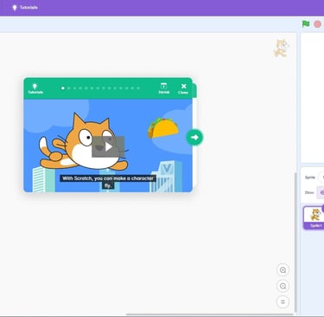The width and height of the screenshot is (324, 317).
Task: Zoom out on the code workspace
Action: click(x=283, y=286)
